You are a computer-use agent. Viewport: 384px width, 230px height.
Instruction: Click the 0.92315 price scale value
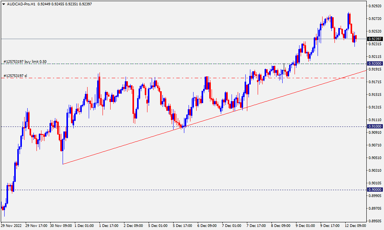coord(375,44)
